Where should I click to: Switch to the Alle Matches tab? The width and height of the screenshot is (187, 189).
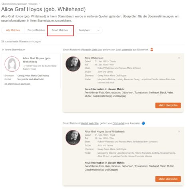pos(13,30)
